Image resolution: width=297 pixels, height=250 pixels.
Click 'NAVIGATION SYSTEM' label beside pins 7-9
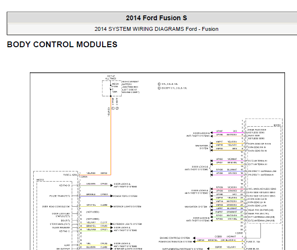[202, 147]
